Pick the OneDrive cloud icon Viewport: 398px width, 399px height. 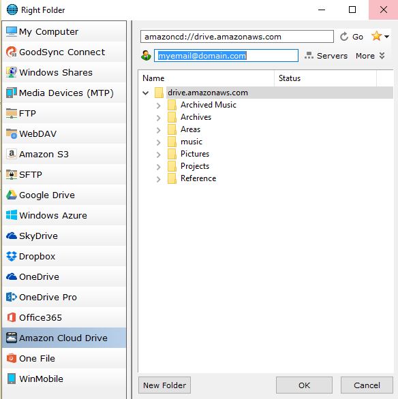pos(12,276)
